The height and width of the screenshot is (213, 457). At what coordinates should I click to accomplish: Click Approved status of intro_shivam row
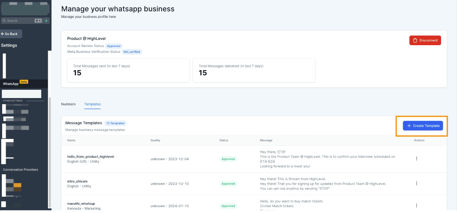(228, 183)
